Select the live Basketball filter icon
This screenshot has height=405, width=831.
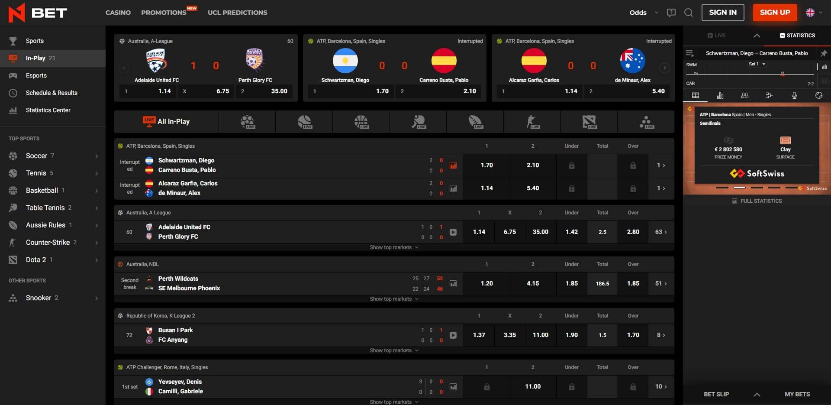pos(361,122)
